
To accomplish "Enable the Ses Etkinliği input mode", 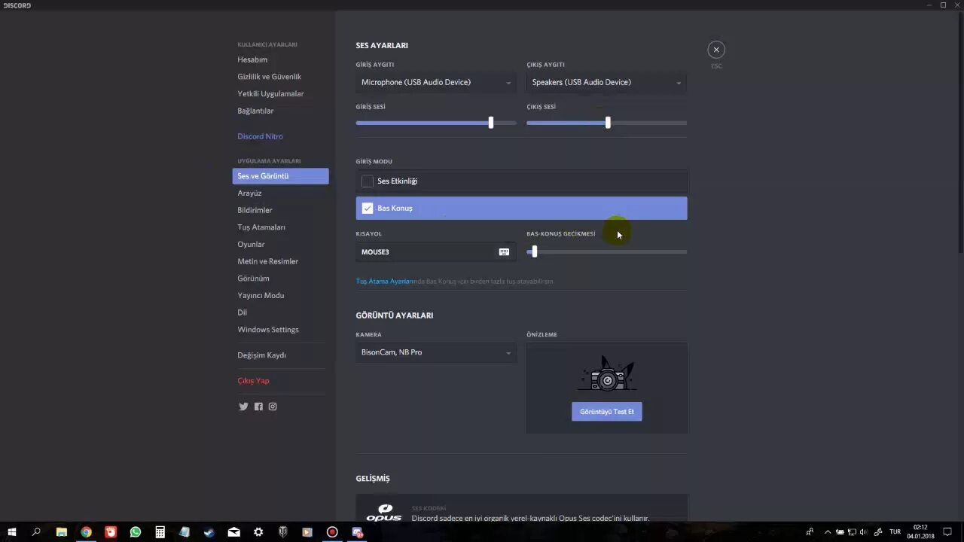I will coord(367,181).
